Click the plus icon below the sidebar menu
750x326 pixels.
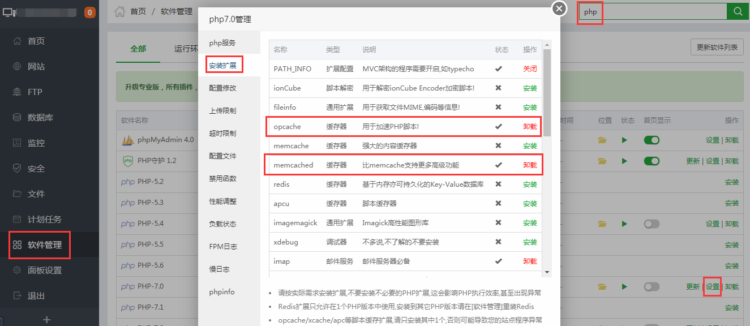[x=47, y=320]
